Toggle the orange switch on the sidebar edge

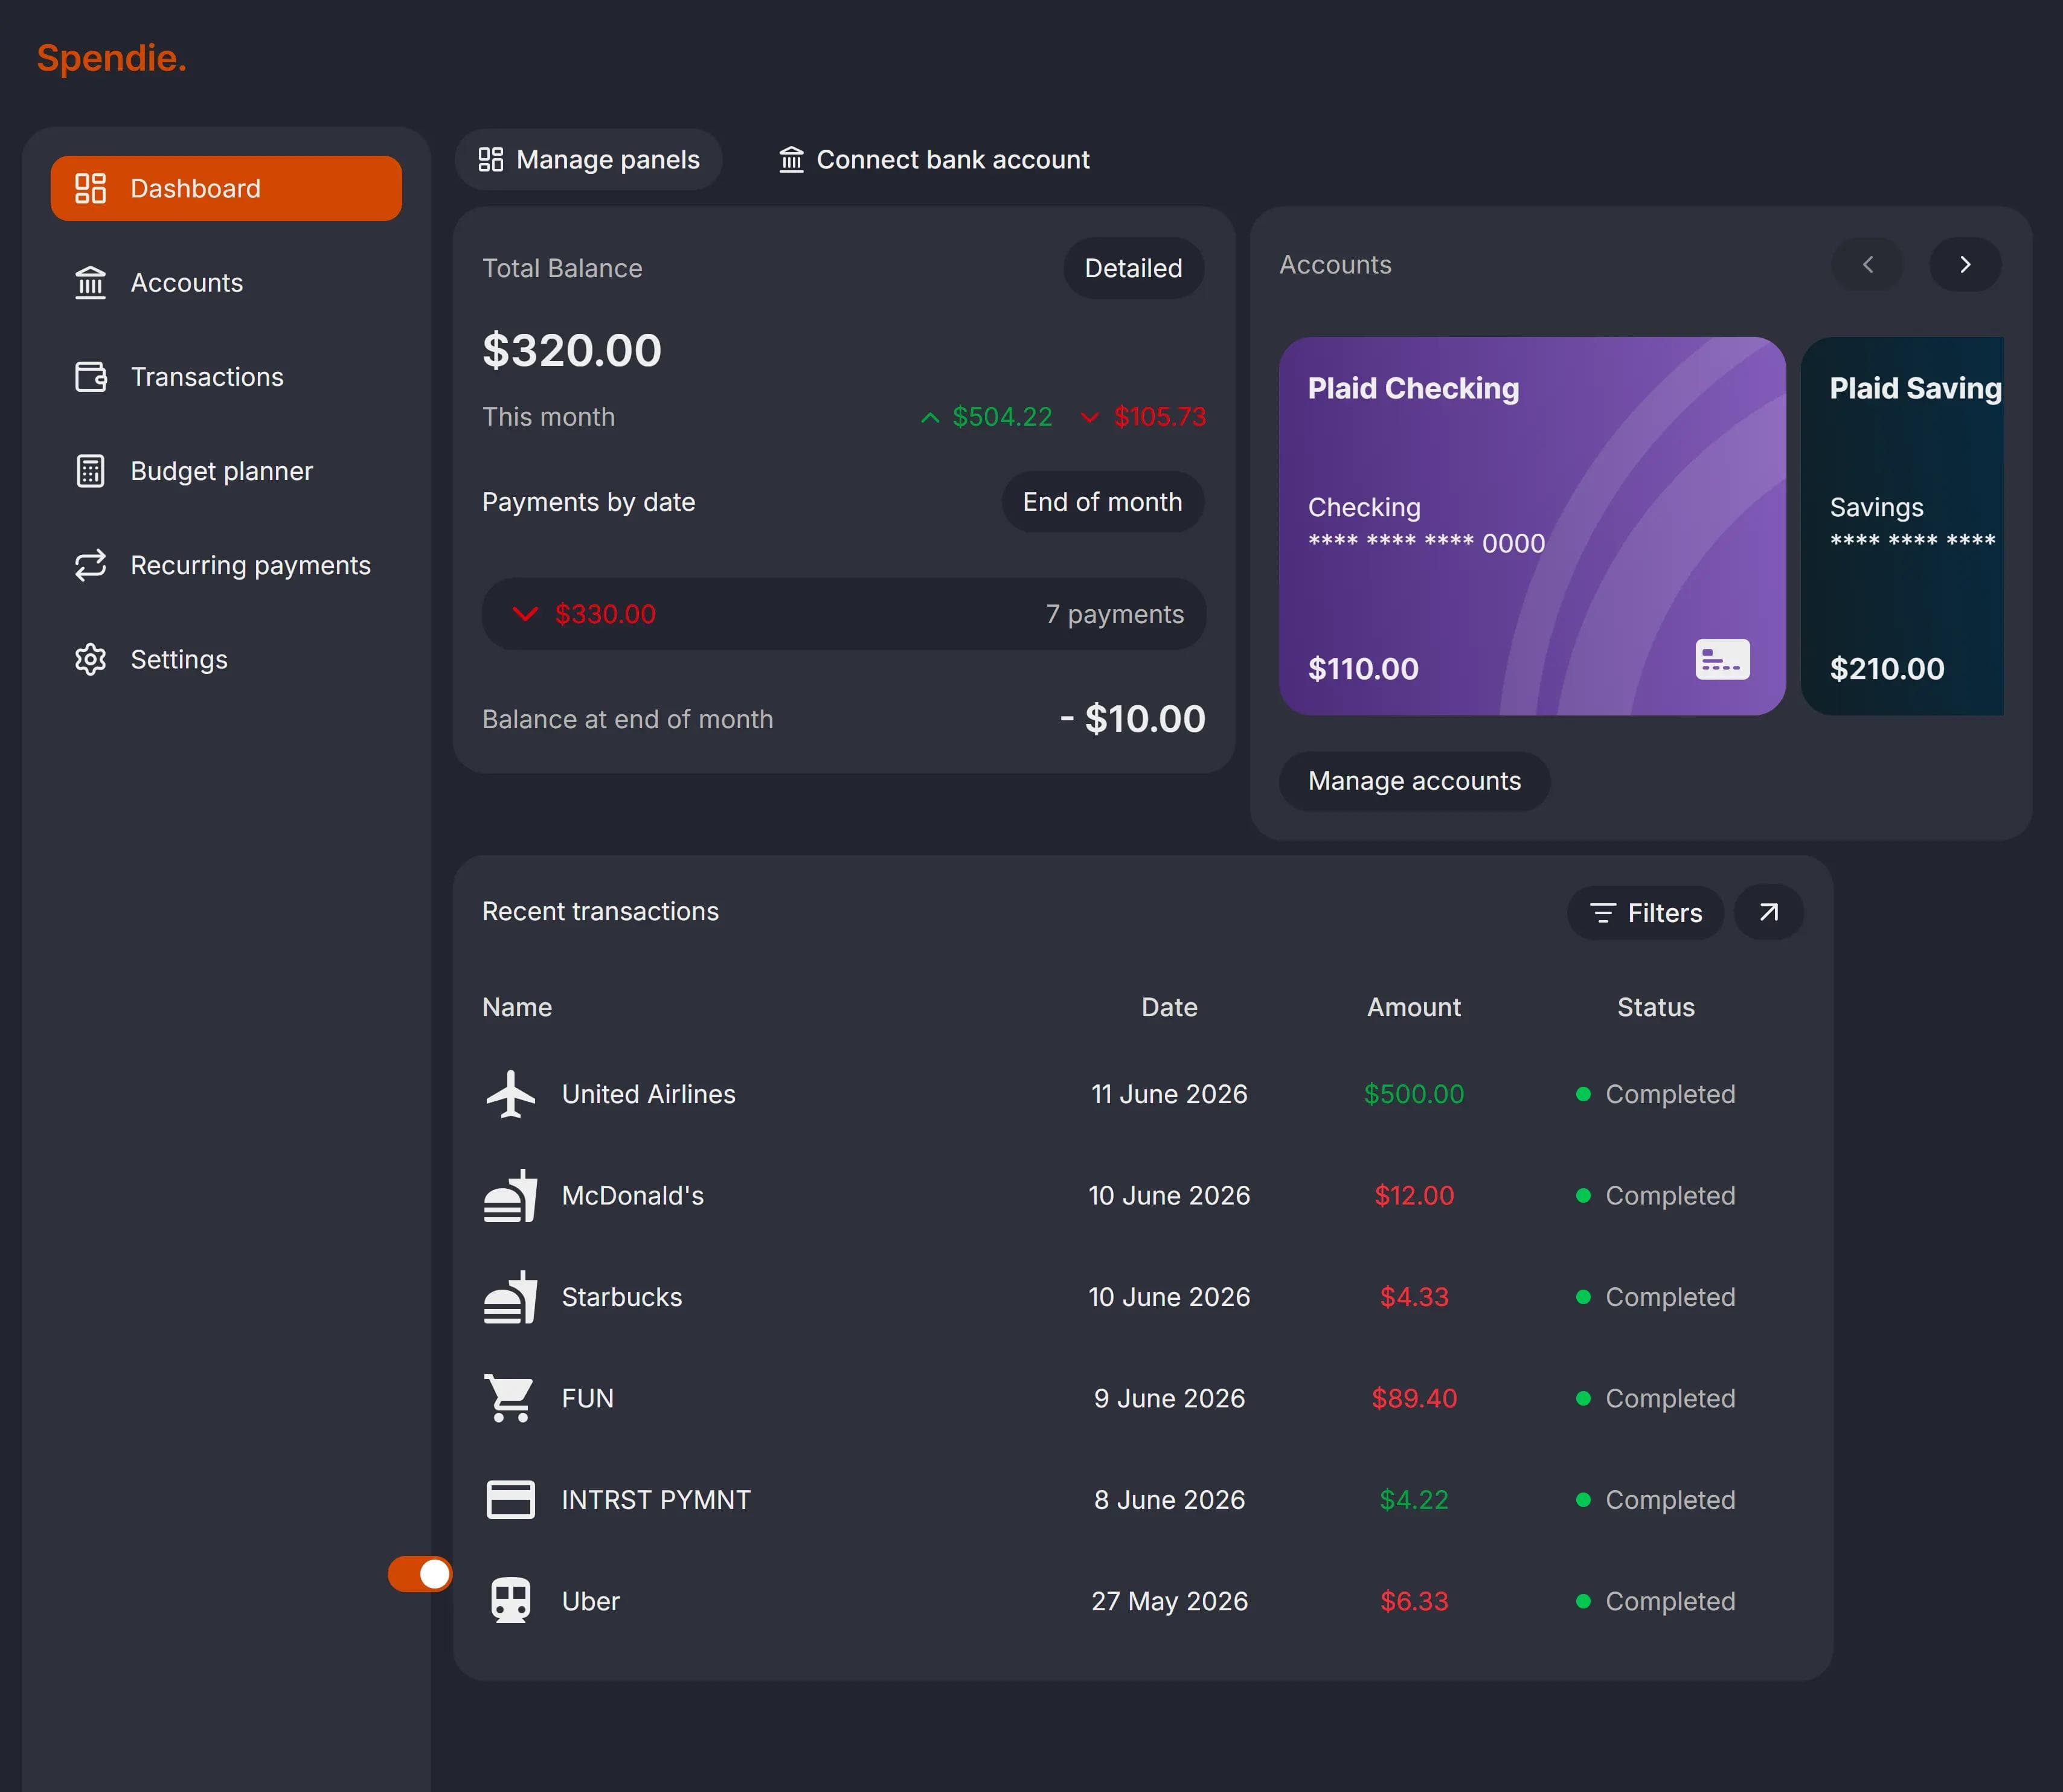pyautogui.click(x=420, y=1574)
